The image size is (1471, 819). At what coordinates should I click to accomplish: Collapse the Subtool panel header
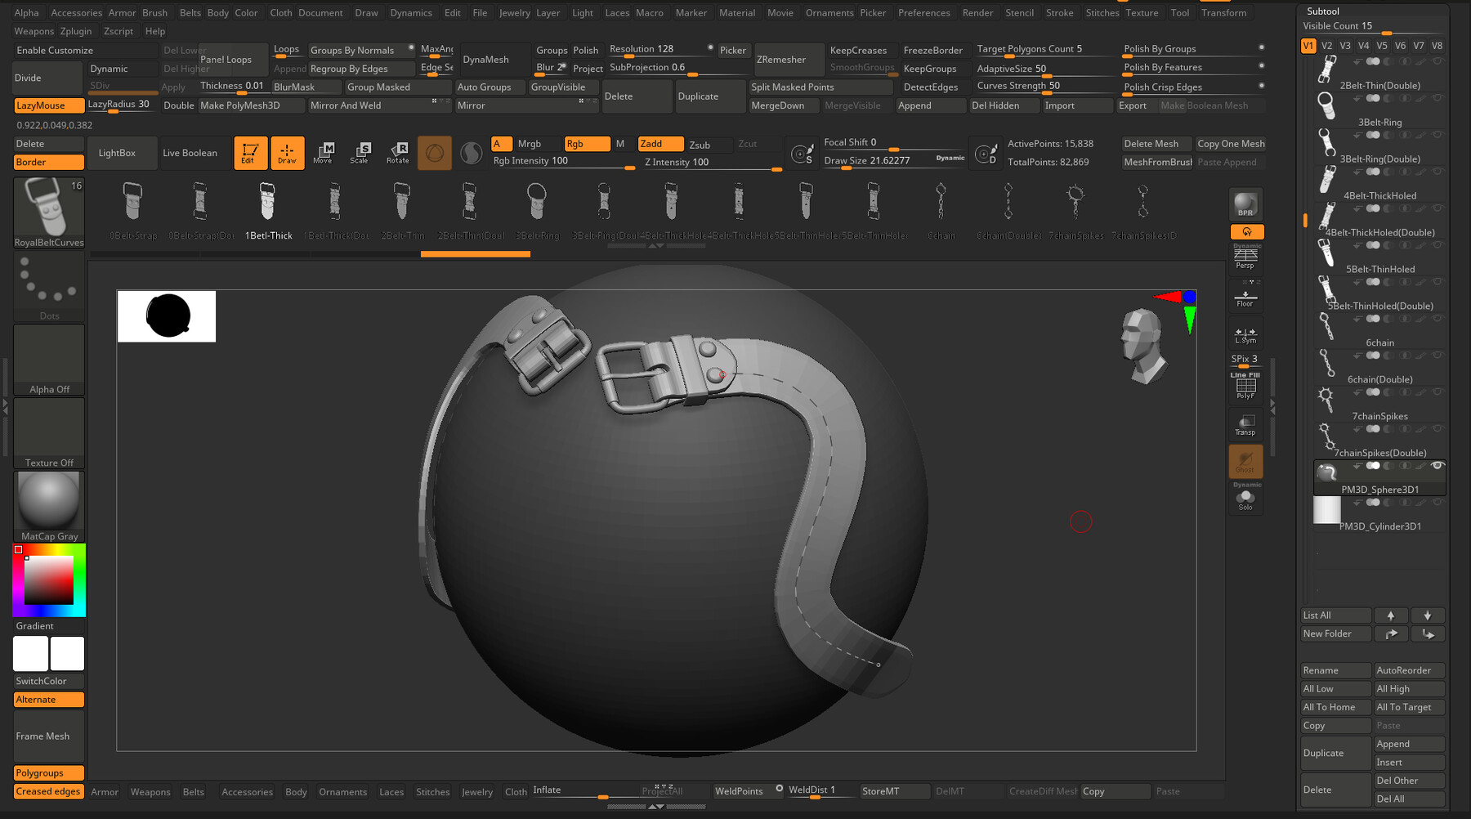point(1323,11)
